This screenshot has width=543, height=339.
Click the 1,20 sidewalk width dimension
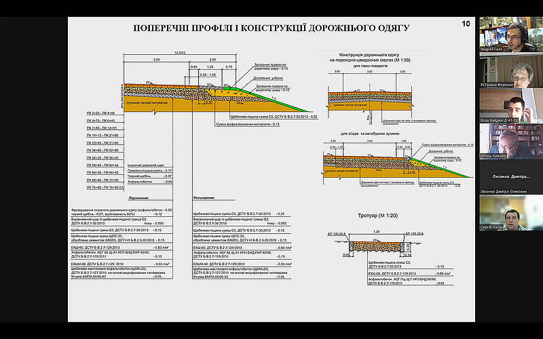click(377, 231)
